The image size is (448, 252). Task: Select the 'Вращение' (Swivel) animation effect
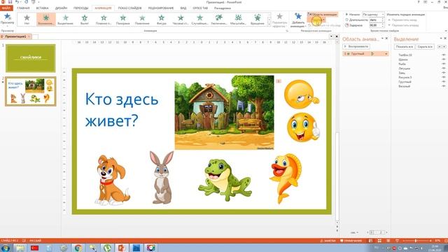click(x=257, y=20)
